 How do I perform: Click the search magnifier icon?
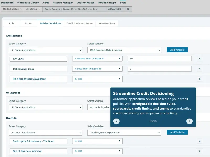pyautogui.click(x=128, y=9)
